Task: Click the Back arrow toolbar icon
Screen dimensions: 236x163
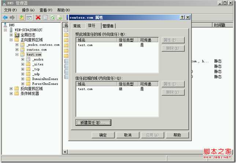Action: [5, 18]
